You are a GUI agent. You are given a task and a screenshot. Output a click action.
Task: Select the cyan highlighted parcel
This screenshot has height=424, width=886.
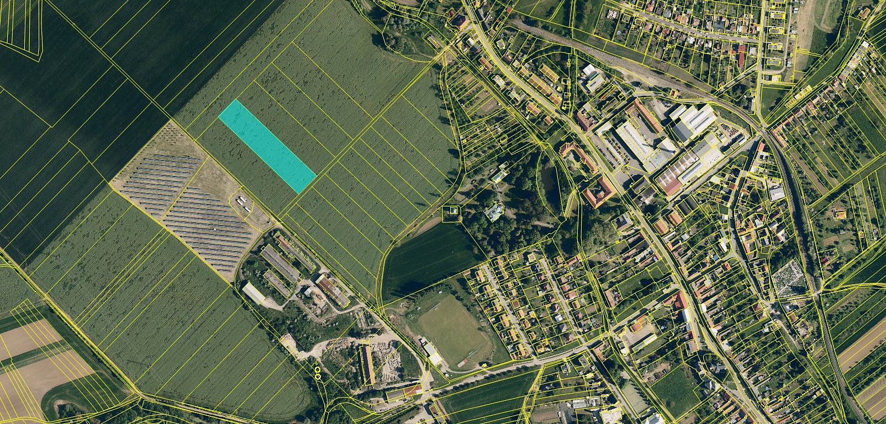point(267,146)
